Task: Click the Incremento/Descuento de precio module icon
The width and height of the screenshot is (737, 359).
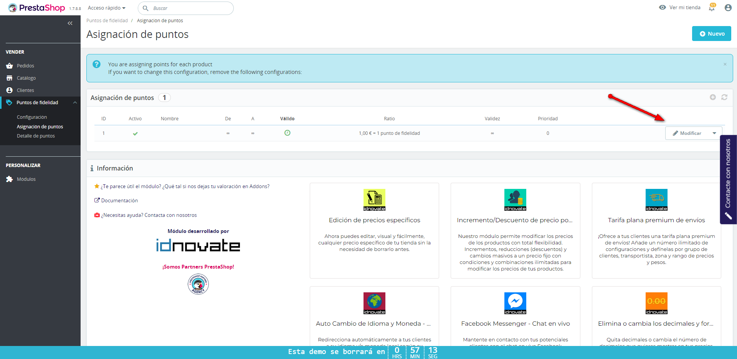Action: click(515, 200)
